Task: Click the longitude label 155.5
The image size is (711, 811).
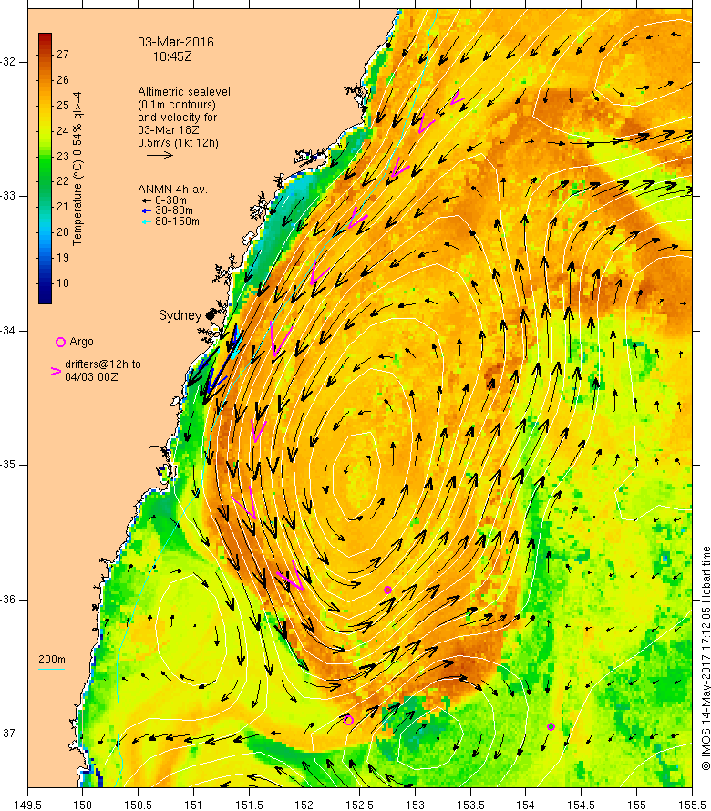Action: pyautogui.click(x=692, y=805)
